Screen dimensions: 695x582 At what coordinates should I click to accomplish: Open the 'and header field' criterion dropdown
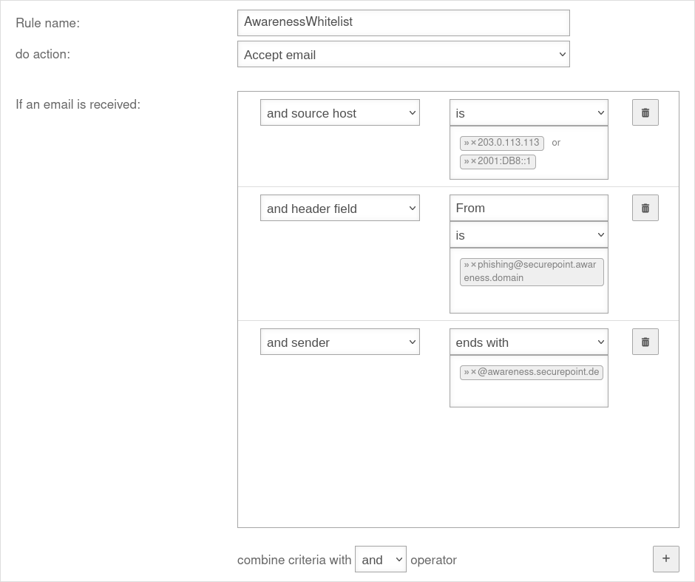click(339, 208)
